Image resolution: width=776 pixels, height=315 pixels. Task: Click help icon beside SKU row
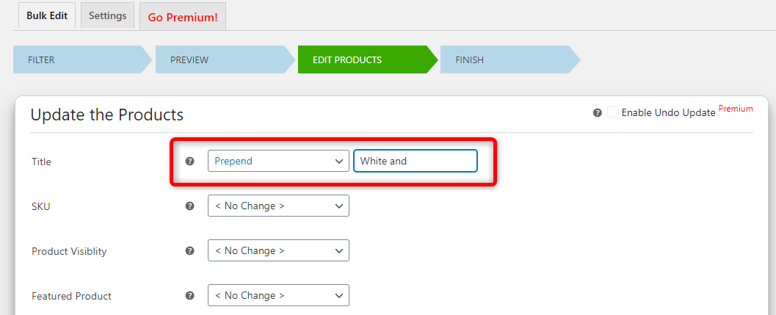[x=189, y=206]
